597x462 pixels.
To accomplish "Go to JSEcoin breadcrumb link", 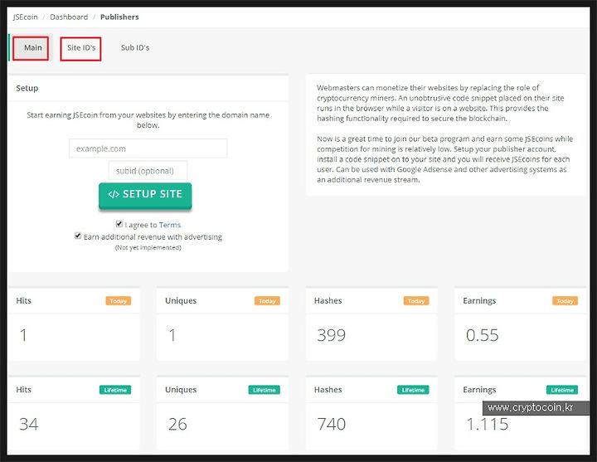I will click(25, 17).
